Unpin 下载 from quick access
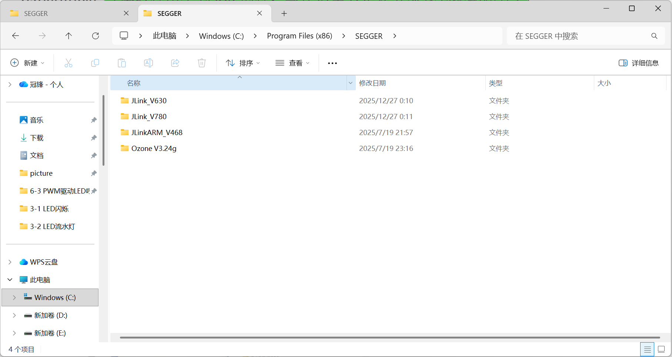This screenshot has width=672, height=357. [x=94, y=138]
